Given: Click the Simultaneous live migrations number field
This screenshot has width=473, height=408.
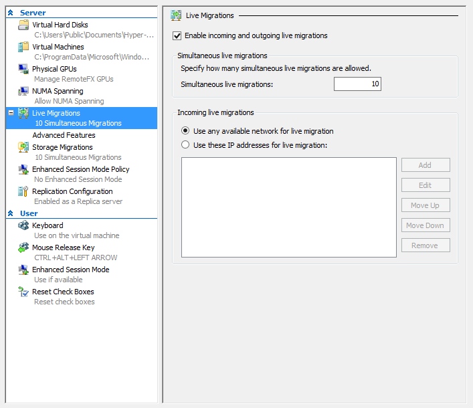Looking at the screenshot, I should point(357,84).
